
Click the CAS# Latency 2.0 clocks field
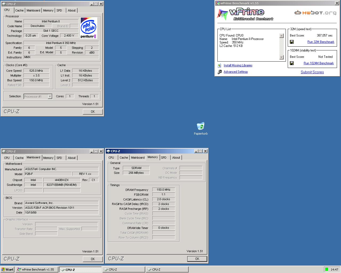164,199
